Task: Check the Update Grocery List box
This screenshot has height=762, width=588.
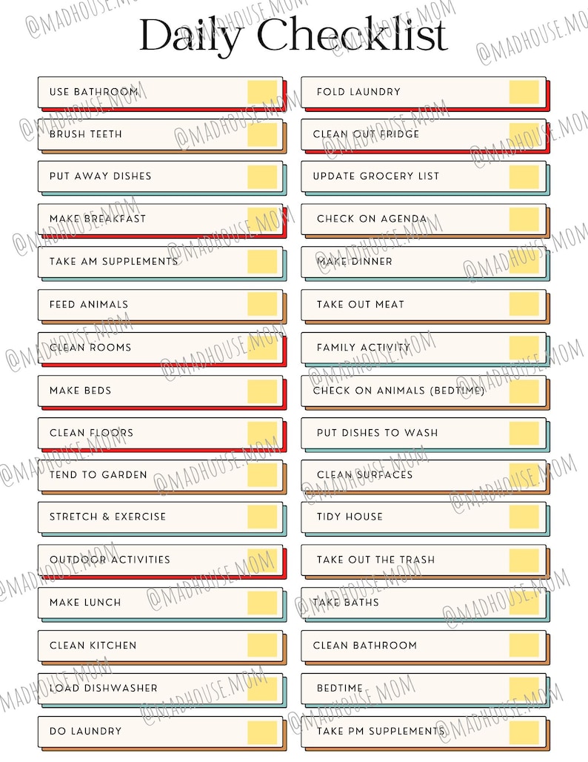Action: [524, 177]
